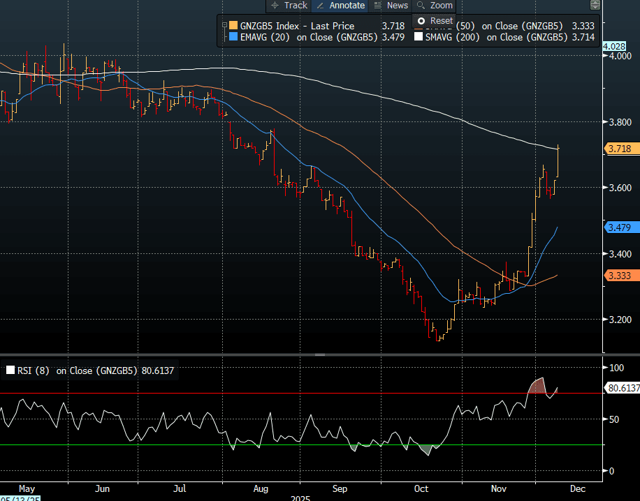The height and width of the screenshot is (501, 640).
Task: Click the Annotate pencil icon
Action: (321, 6)
